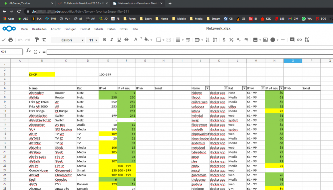Viewport: 333px width, 190px height.
Task: Toggle strikethrough formatting
Action: point(126,40)
